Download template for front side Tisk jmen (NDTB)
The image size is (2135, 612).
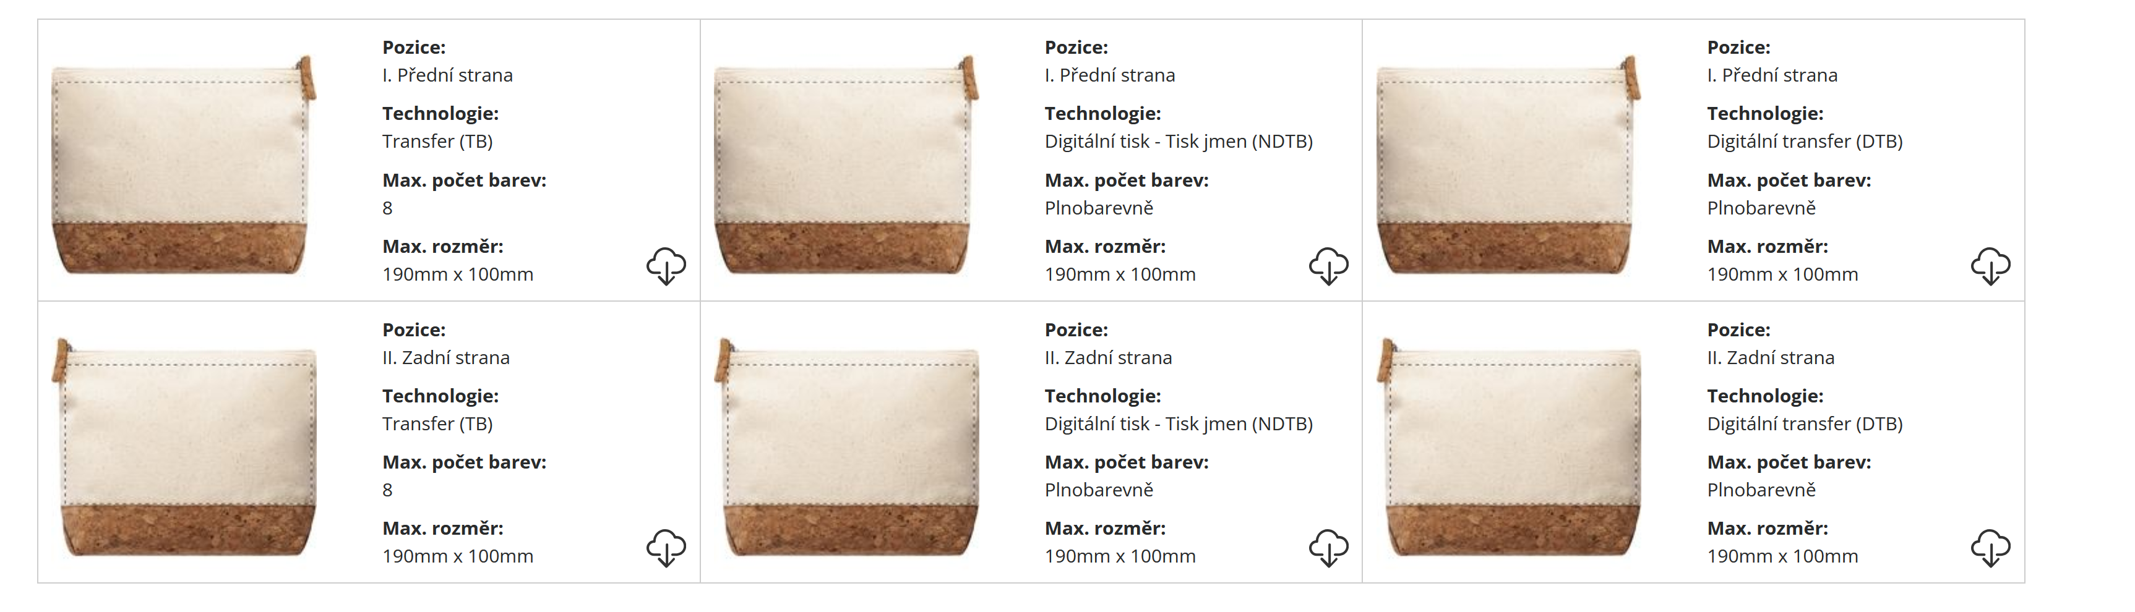click(1328, 266)
